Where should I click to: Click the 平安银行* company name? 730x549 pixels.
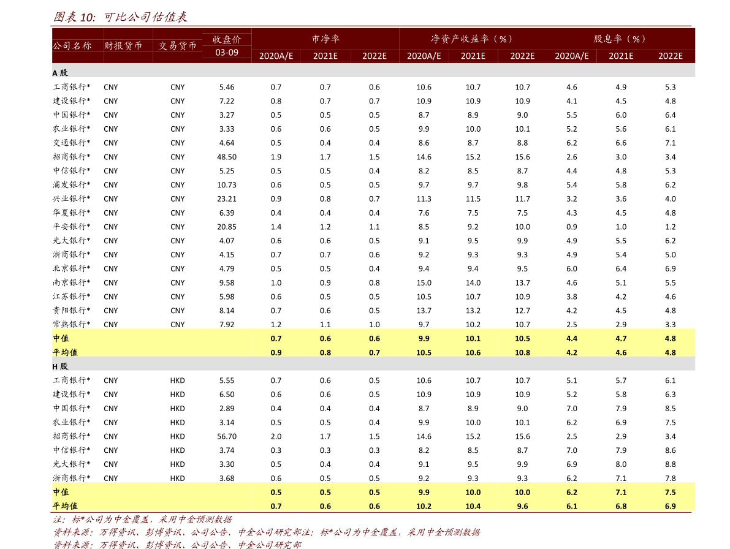[72, 227]
